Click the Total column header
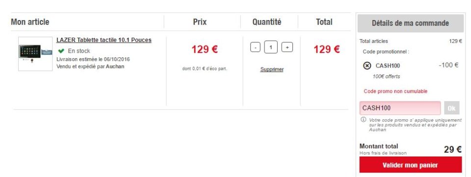This screenshot has height=177, width=471. click(324, 22)
